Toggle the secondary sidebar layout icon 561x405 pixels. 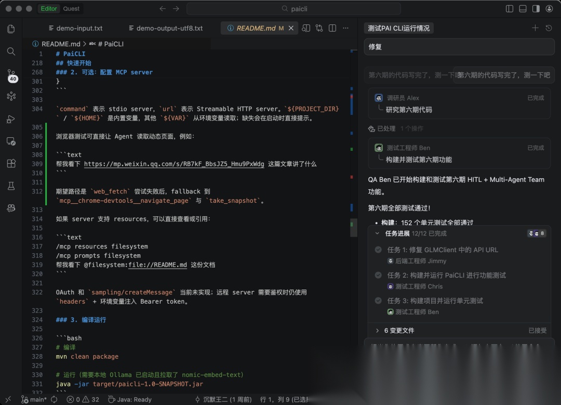pos(536,9)
